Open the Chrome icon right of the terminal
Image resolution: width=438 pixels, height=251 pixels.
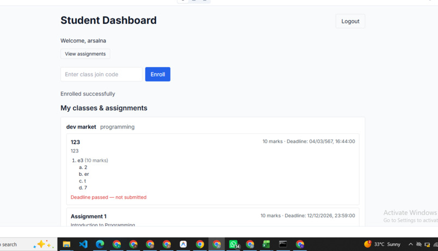(300, 244)
